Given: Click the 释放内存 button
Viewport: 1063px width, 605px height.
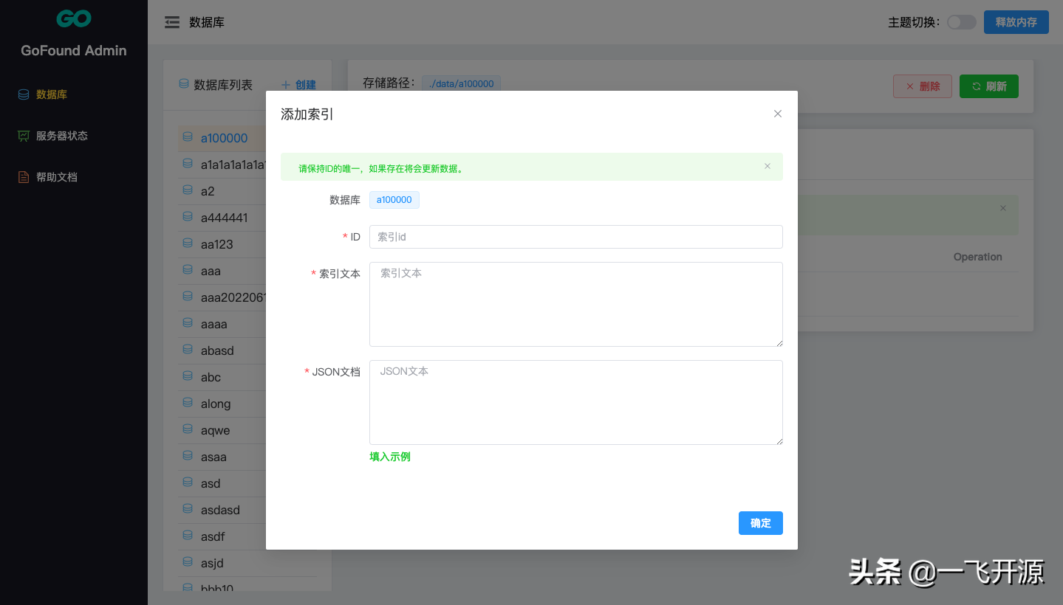Looking at the screenshot, I should tap(1016, 22).
